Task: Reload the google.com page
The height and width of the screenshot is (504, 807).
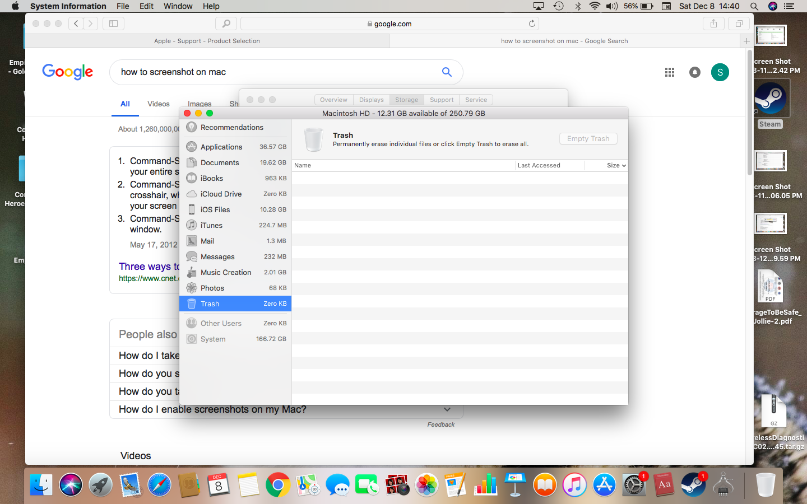Action: point(532,24)
